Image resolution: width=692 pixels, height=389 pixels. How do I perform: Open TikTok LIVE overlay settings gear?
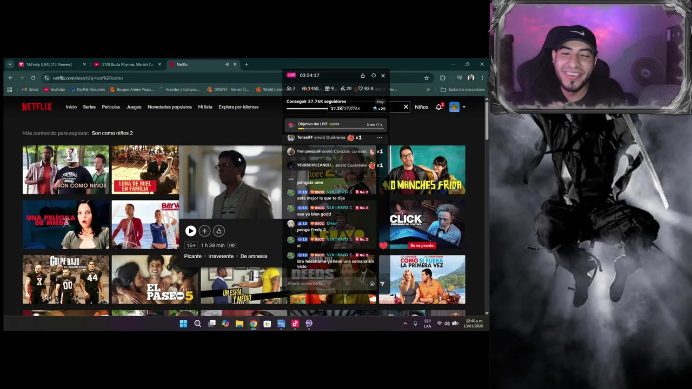373,76
